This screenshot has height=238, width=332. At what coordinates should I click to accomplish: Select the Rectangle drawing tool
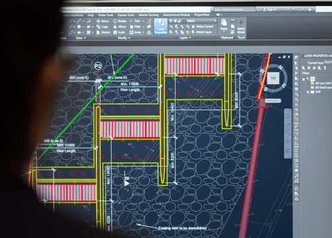tap(88, 26)
